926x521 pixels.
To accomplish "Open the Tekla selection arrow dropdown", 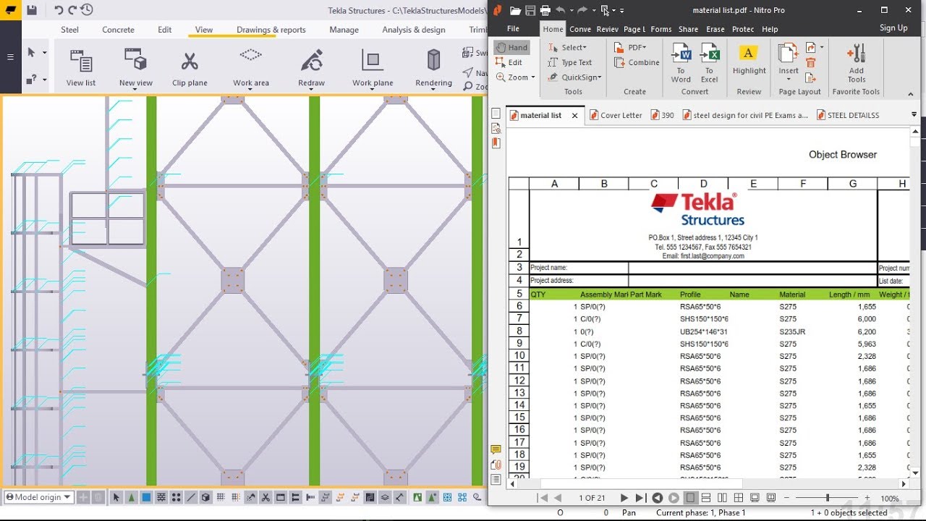I will coord(44,53).
